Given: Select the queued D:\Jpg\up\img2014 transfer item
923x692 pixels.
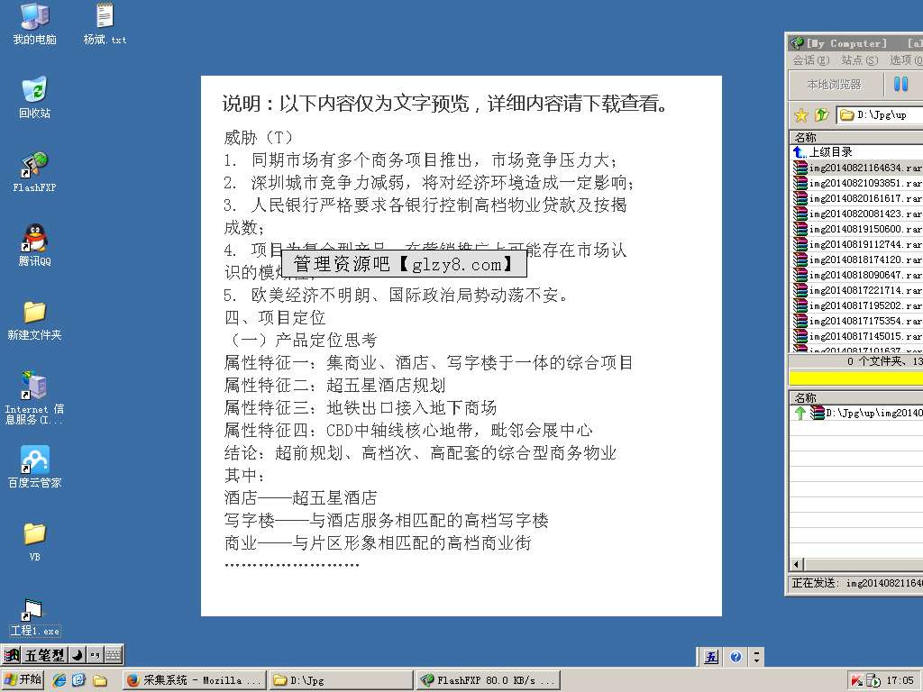Looking at the screenshot, I should (x=858, y=413).
